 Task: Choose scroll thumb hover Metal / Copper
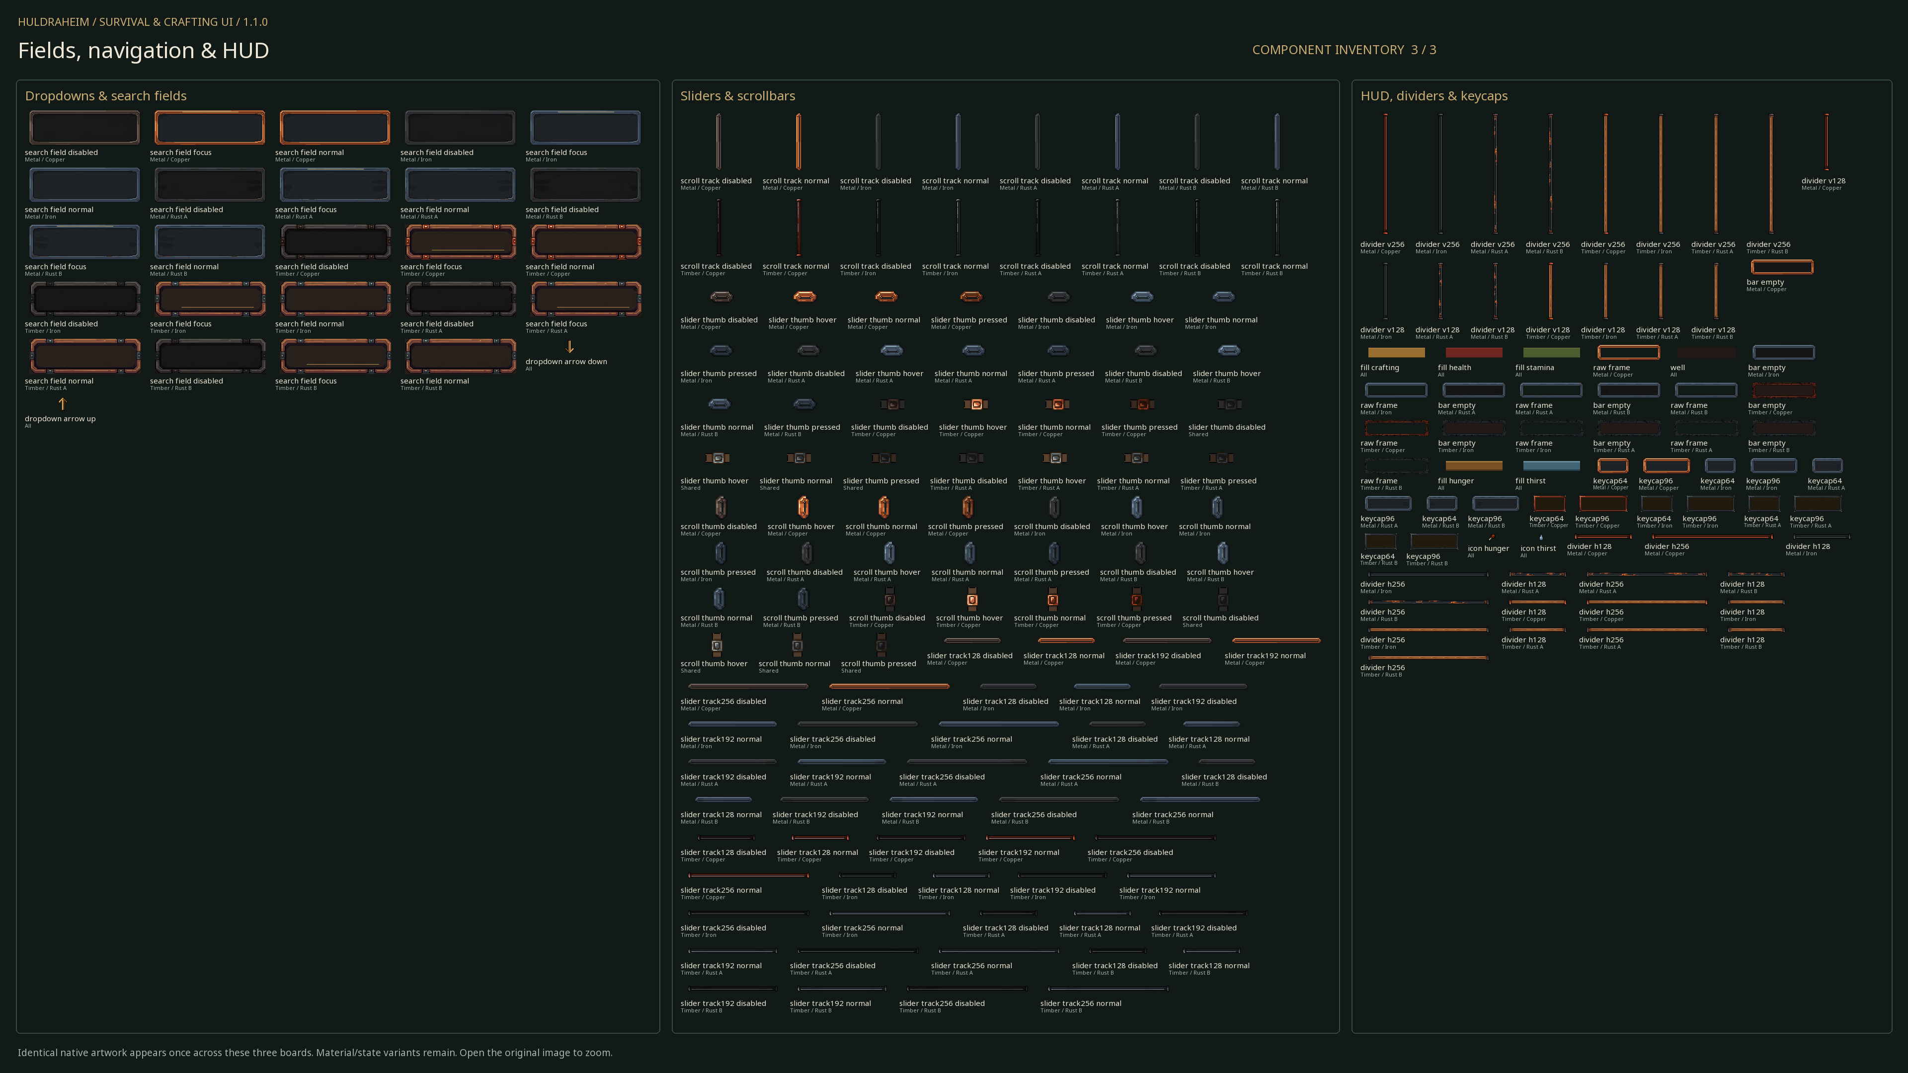coord(803,507)
